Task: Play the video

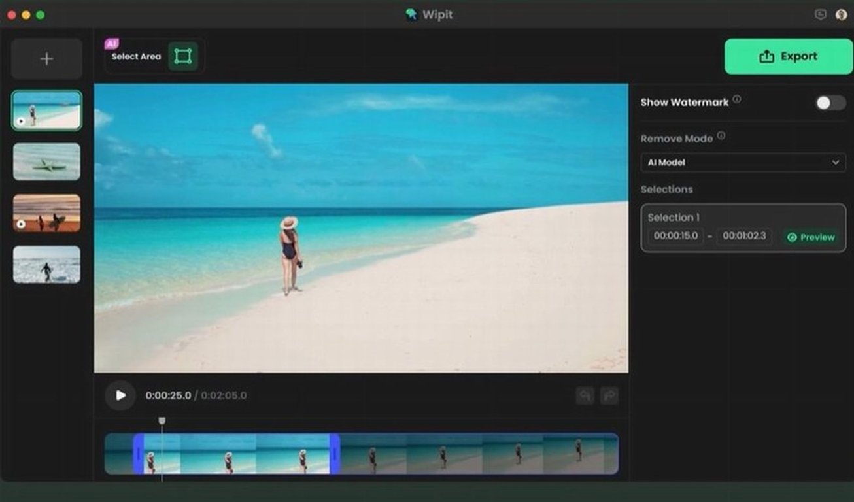Action: point(120,395)
